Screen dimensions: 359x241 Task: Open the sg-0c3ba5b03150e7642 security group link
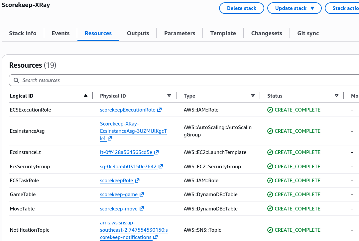click(x=128, y=166)
